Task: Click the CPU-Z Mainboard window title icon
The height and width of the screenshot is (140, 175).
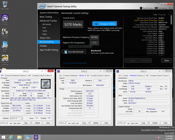Action: click(x=118, y=71)
